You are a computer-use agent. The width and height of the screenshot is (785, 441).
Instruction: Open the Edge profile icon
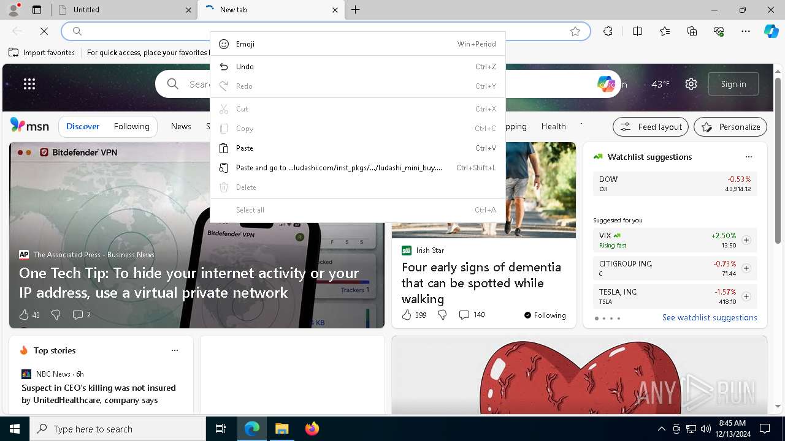(13, 10)
